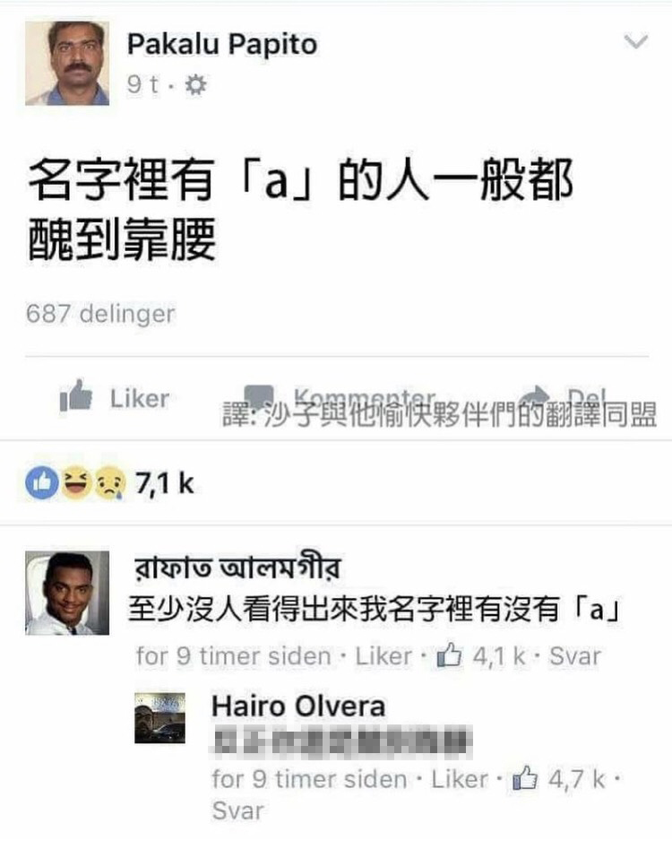Click the Liker button on the post
The width and height of the screenshot is (672, 841).
pos(115,397)
